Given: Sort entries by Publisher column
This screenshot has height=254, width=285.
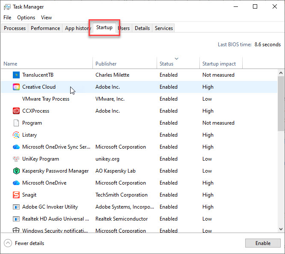Looking at the screenshot, I should pyautogui.click(x=106, y=64).
